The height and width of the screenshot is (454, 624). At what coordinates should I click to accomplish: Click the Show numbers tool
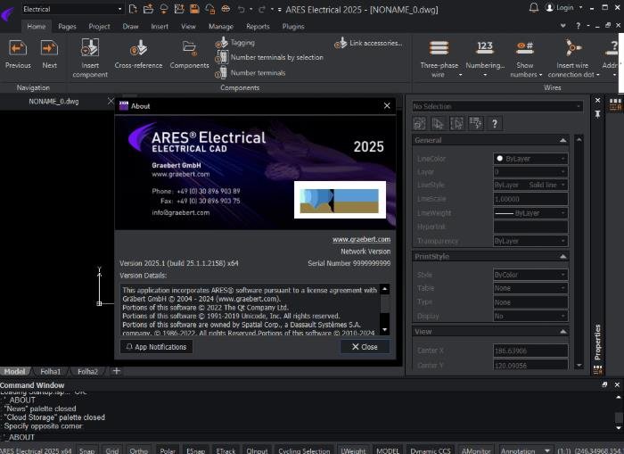(x=525, y=57)
